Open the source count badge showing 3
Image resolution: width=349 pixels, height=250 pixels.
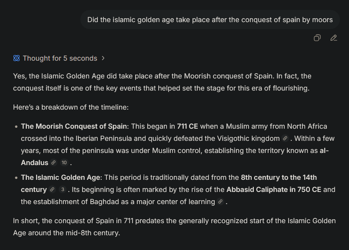point(63,190)
